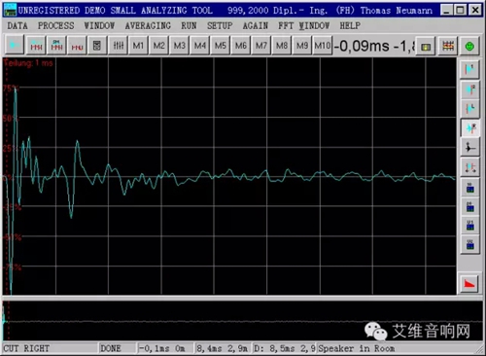The height and width of the screenshot is (356, 486).
Task: Click the yellow rectangle icon beside the ms readout
Action: point(426,47)
